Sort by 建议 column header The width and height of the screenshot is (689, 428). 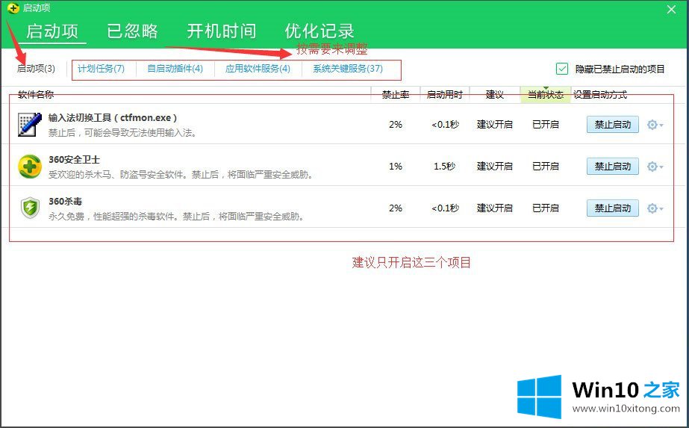[494, 95]
